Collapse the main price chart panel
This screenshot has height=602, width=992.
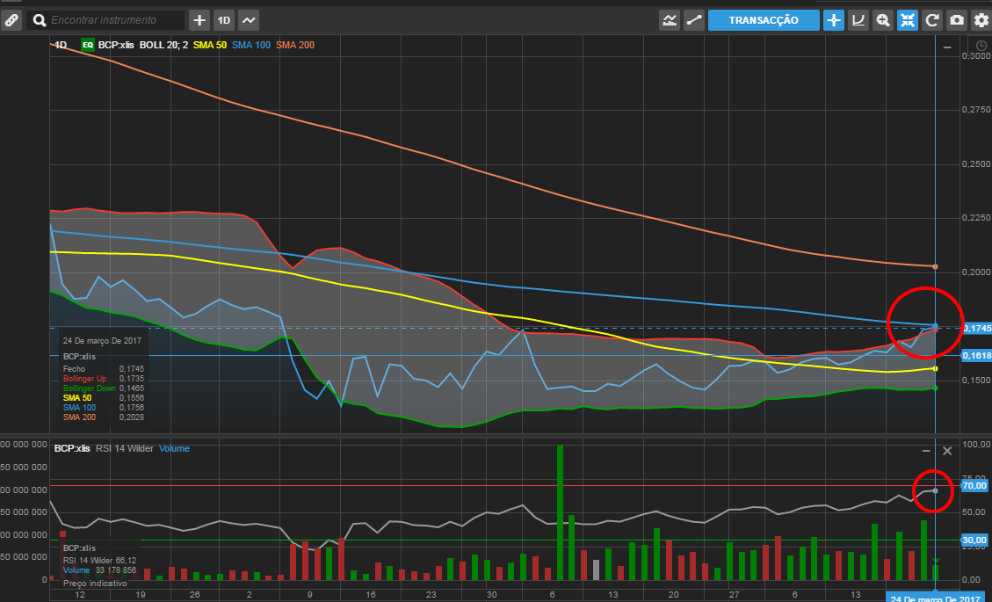point(947,46)
